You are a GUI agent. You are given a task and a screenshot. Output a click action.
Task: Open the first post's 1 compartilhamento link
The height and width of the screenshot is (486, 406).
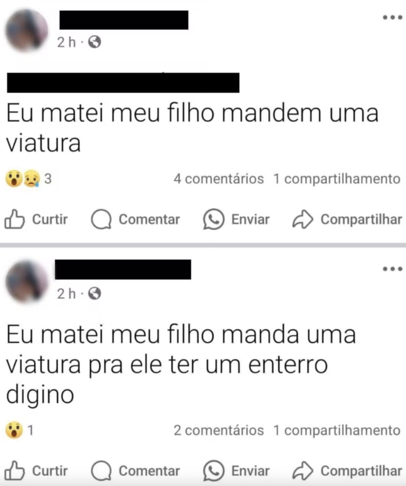tap(337, 179)
